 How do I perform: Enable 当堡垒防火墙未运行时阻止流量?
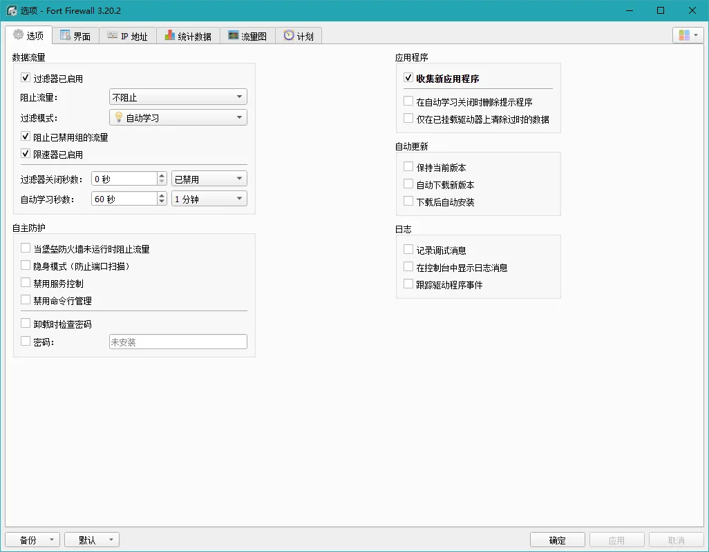[x=26, y=248]
